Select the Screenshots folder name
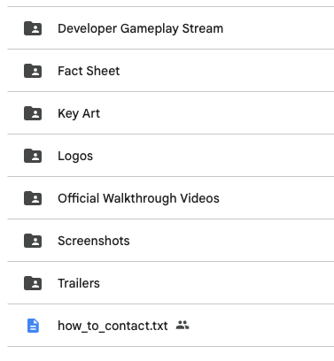334x361 pixels. [x=94, y=241]
